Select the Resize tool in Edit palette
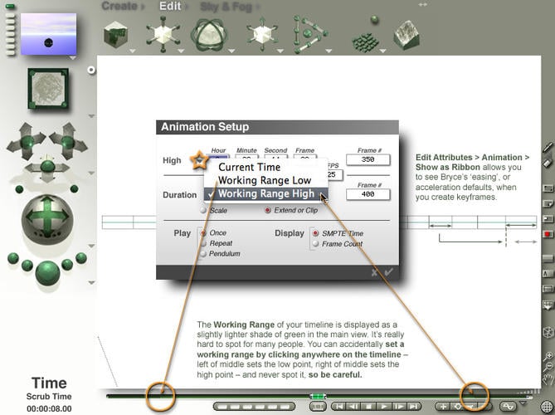Screen dimensions: 555x415 click(163, 34)
